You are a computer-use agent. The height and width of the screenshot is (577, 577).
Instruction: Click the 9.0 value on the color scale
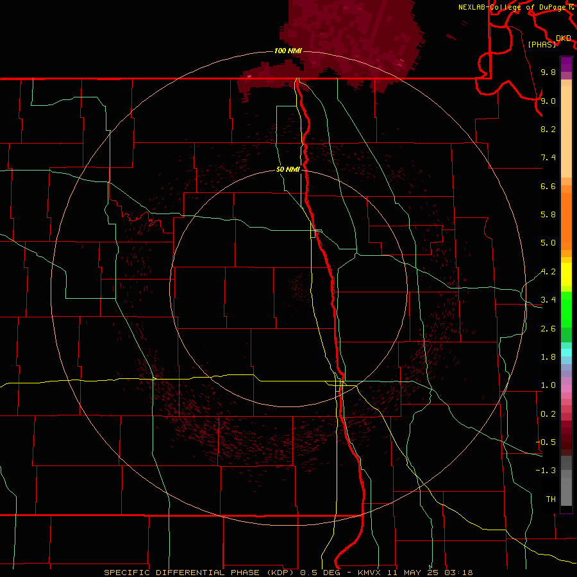click(x=548, y=101)
